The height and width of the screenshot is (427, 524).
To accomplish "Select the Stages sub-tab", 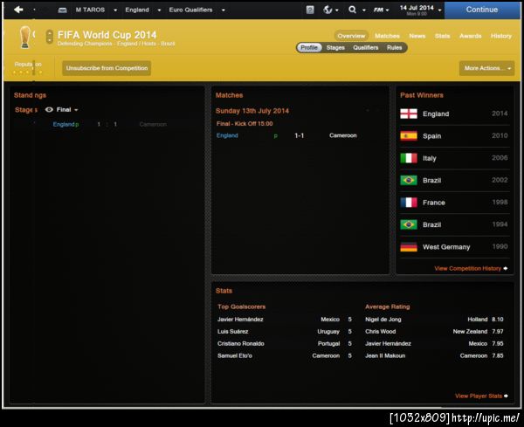I will point(335,47).
